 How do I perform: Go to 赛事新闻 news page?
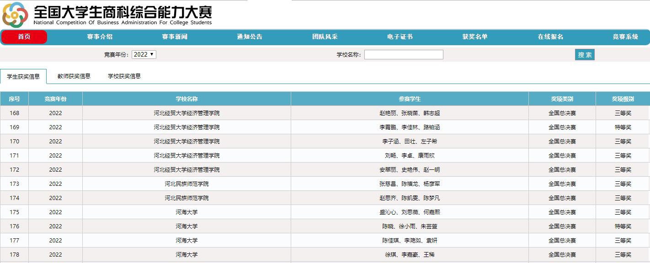(x=175, y=37)
